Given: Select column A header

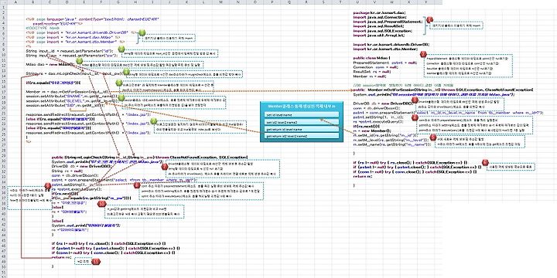Looking at the screenshot, I should point(15,2).
